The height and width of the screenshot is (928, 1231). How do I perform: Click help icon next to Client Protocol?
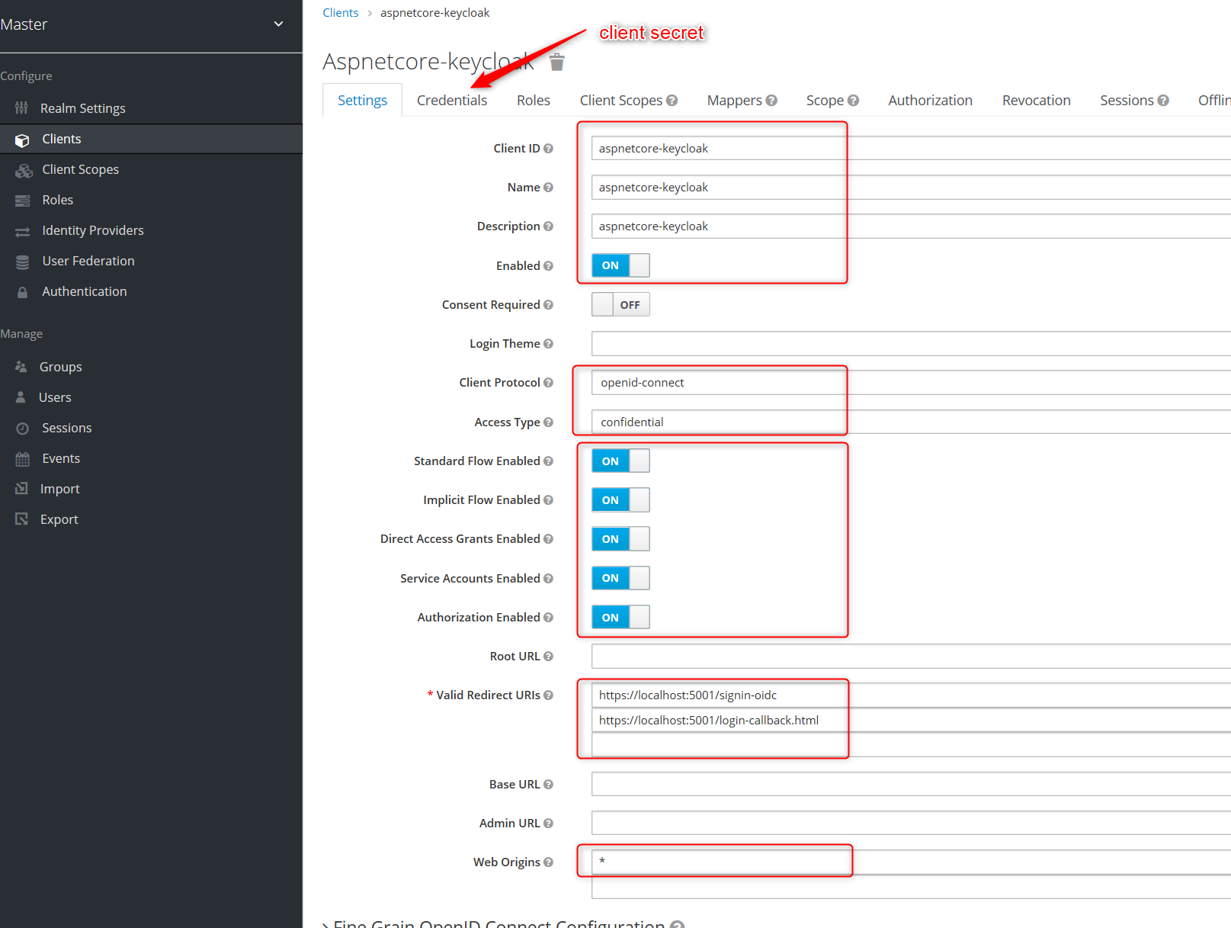pyautogui.click(x=548, y=383)
